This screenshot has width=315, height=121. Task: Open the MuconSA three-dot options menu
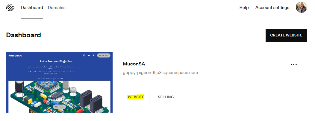[294, 65]
